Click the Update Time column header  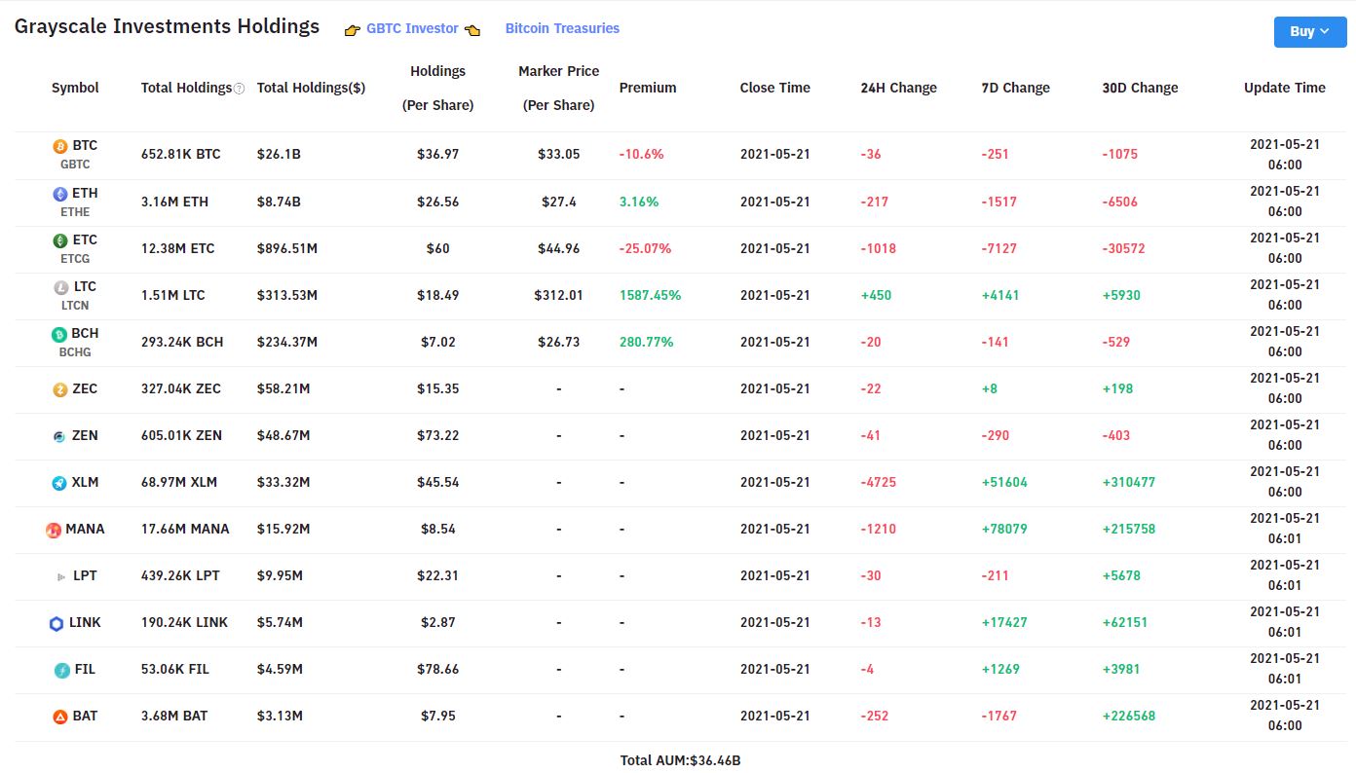[1285, 88]
